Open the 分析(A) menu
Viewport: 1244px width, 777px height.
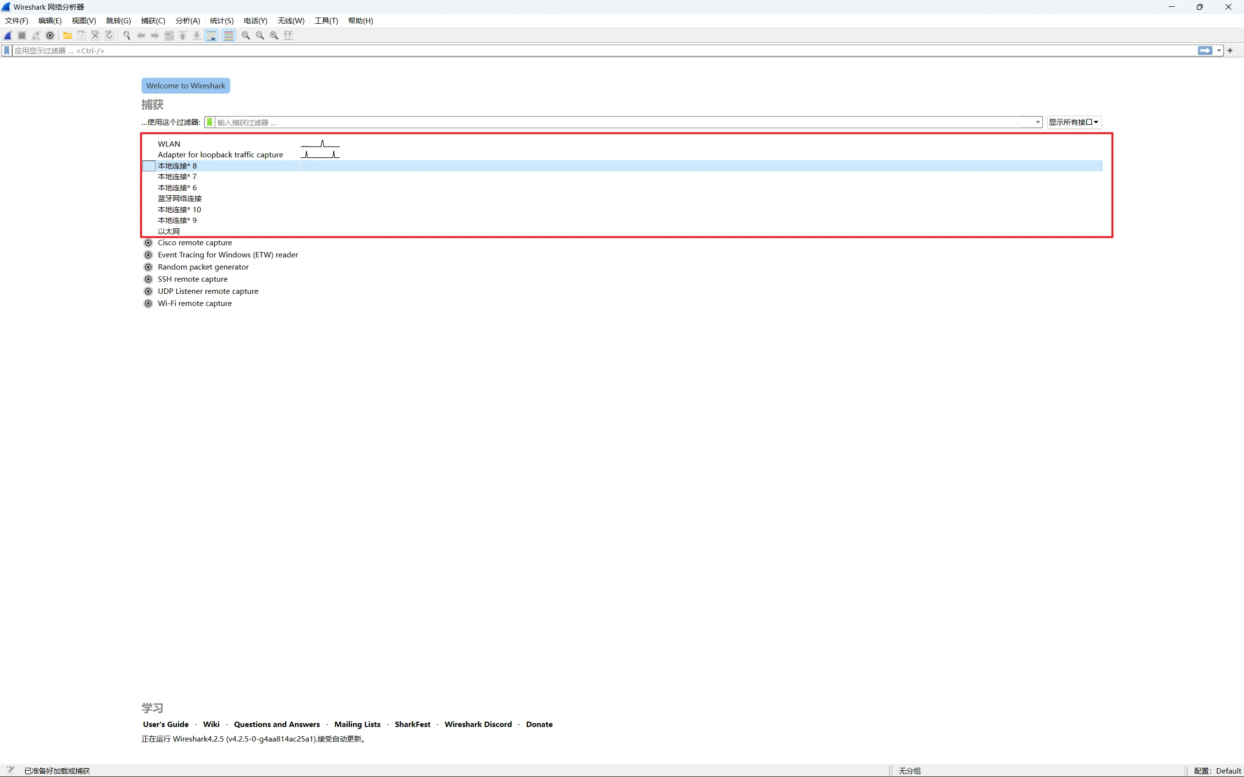tap(188, 20)
